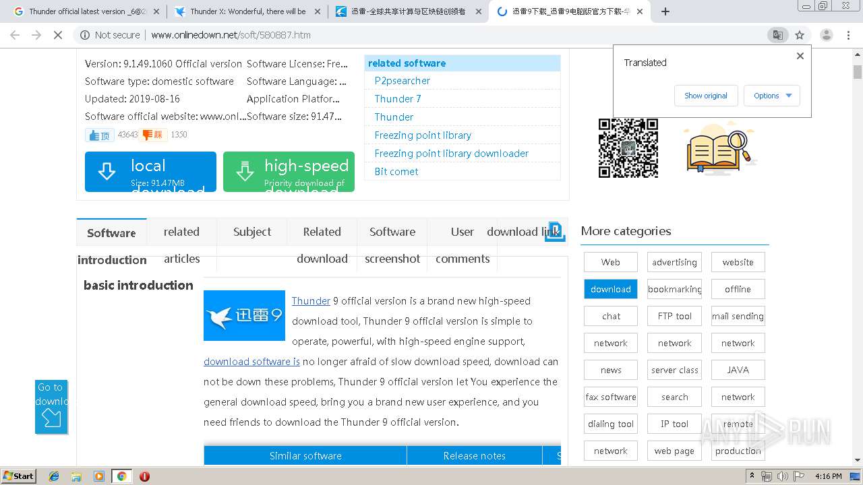Open the Freezing point library downloader link
The height and width of the screenshot is (485, 863).
point(452,154)
